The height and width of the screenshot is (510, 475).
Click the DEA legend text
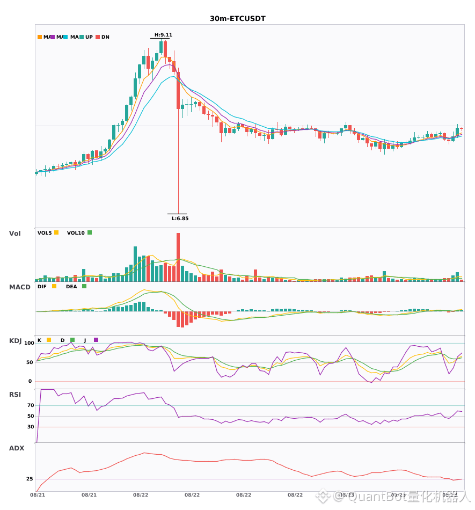[71, 287]
